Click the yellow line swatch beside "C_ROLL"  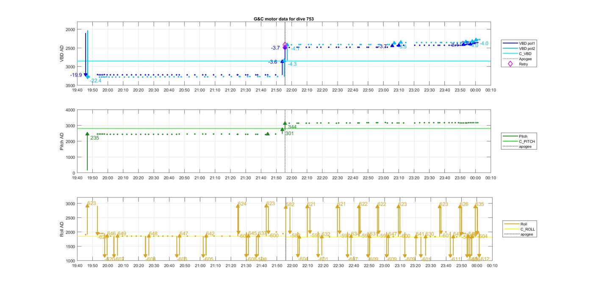pos(512,229)
